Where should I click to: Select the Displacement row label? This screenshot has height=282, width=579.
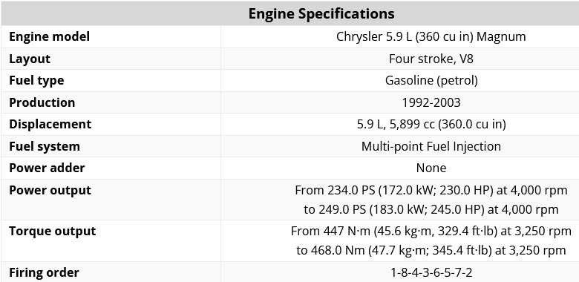(50, 124)
